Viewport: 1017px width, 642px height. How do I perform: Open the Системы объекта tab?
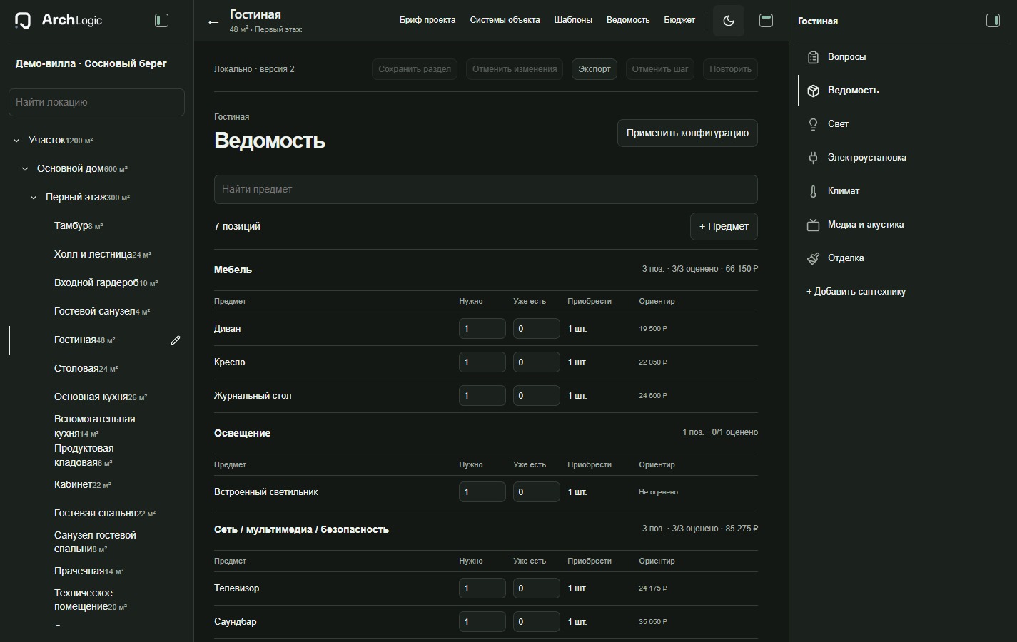tap(505, 20)
